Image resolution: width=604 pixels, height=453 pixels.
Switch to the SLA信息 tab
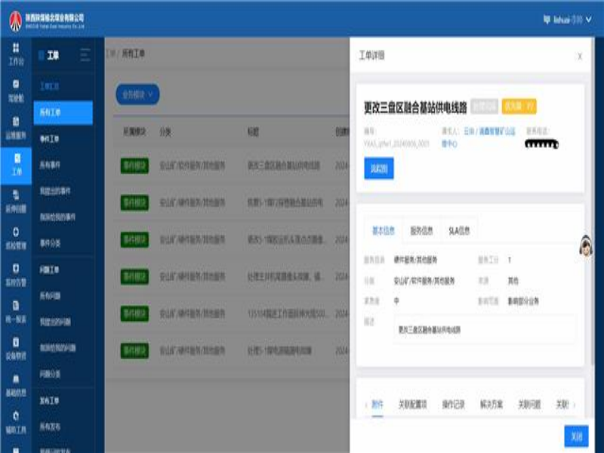(458, 232)
